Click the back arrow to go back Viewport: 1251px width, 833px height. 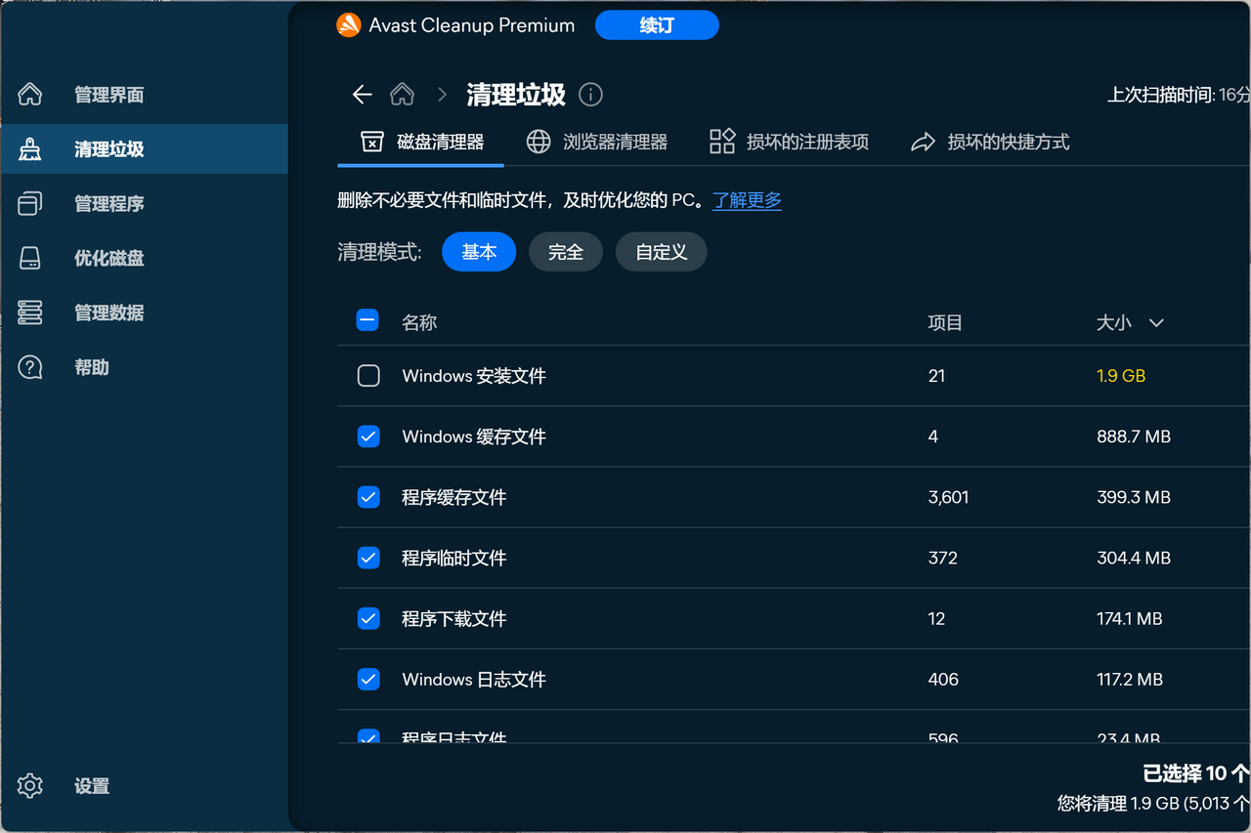(362, 95)
